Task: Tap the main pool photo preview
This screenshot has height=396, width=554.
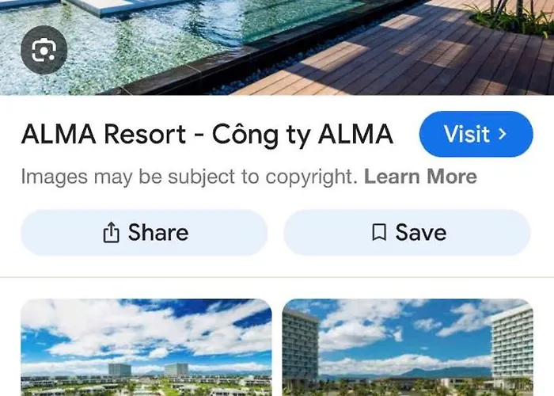Action: [x=277, y=48]
